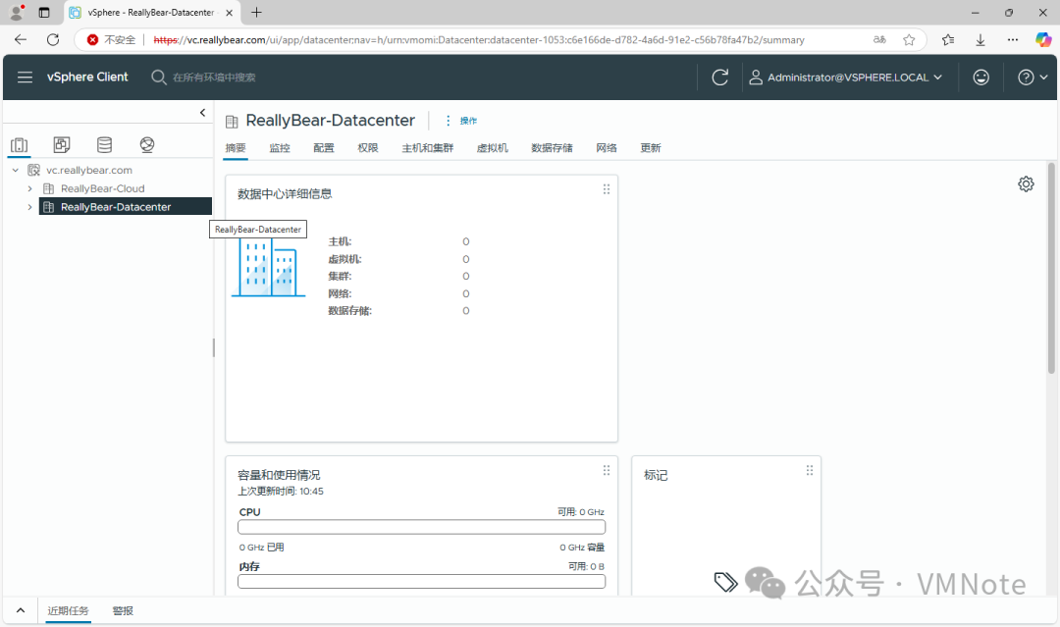Collapse the vc.reallybear.com tree node
The image size is (1060, 627).
coord(16,171)
